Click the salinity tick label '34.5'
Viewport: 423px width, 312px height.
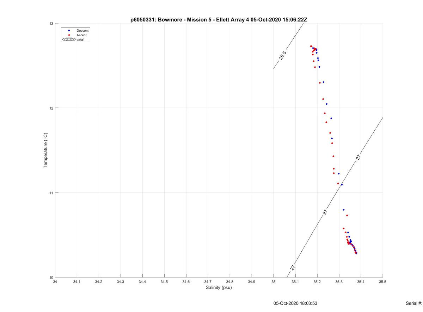164,282
